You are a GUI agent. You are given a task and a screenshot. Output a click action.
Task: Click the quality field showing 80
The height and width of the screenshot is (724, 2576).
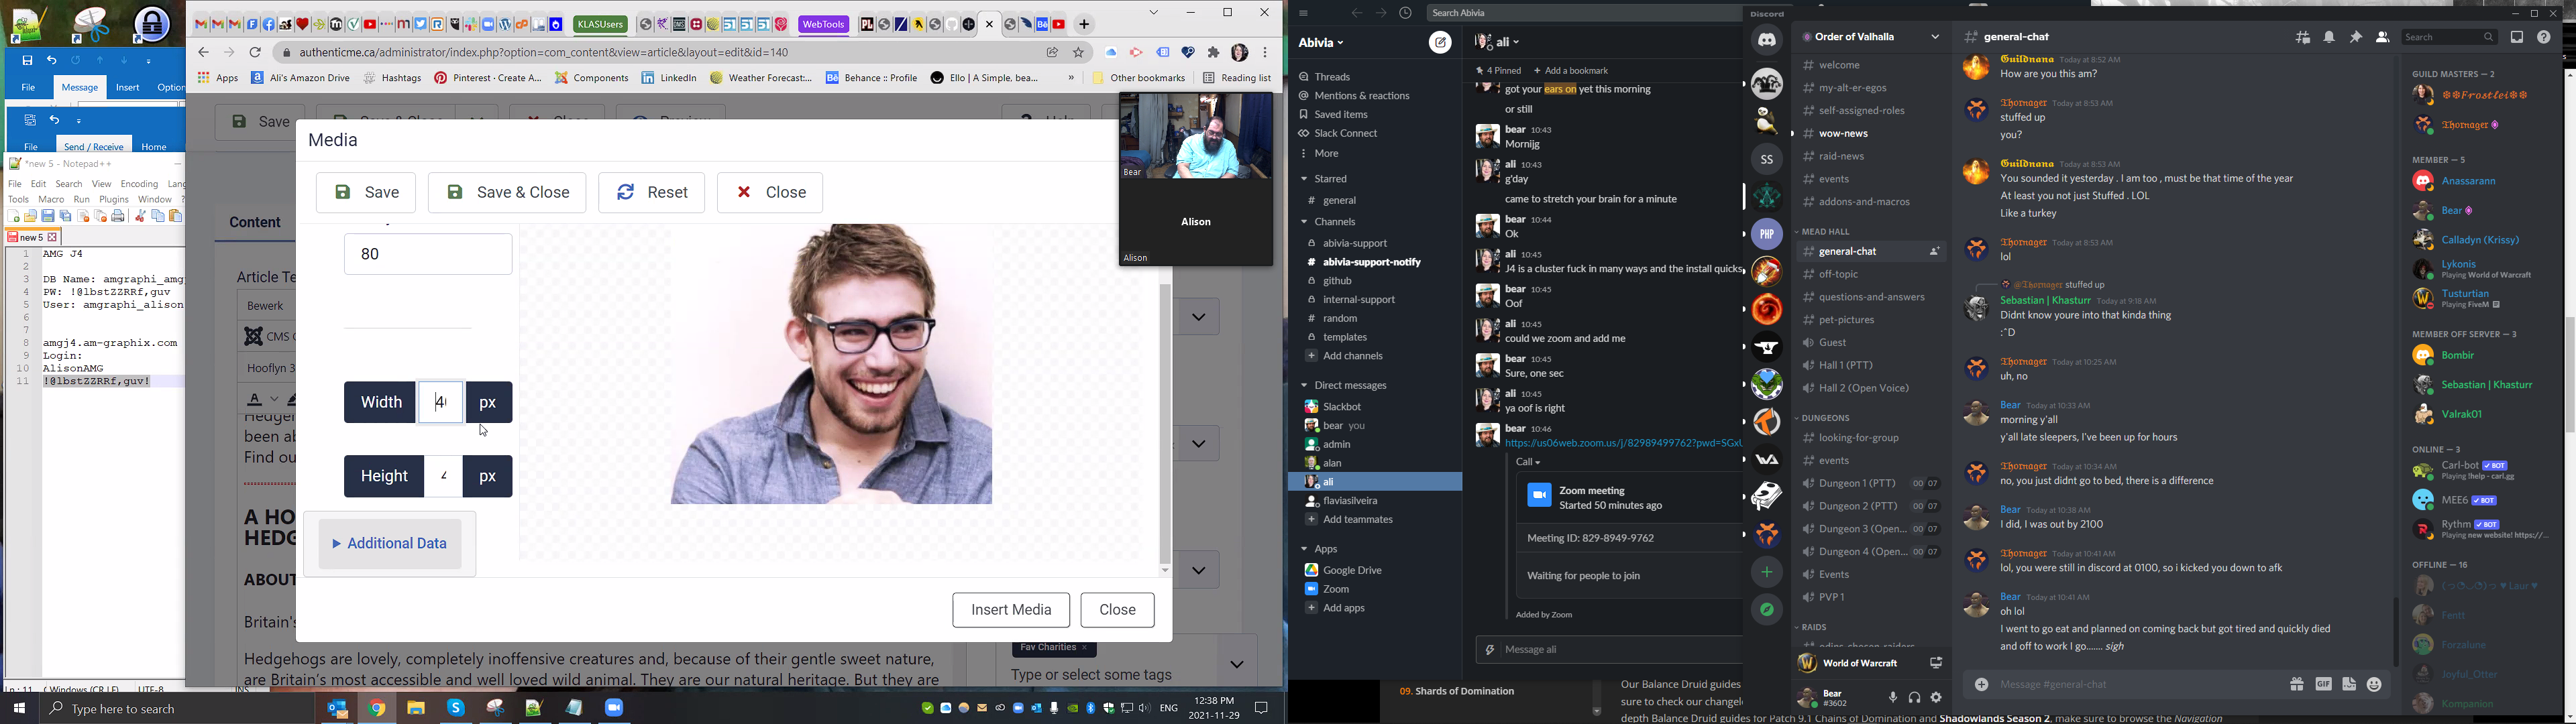pyautogui.click(x=428, y=254)
